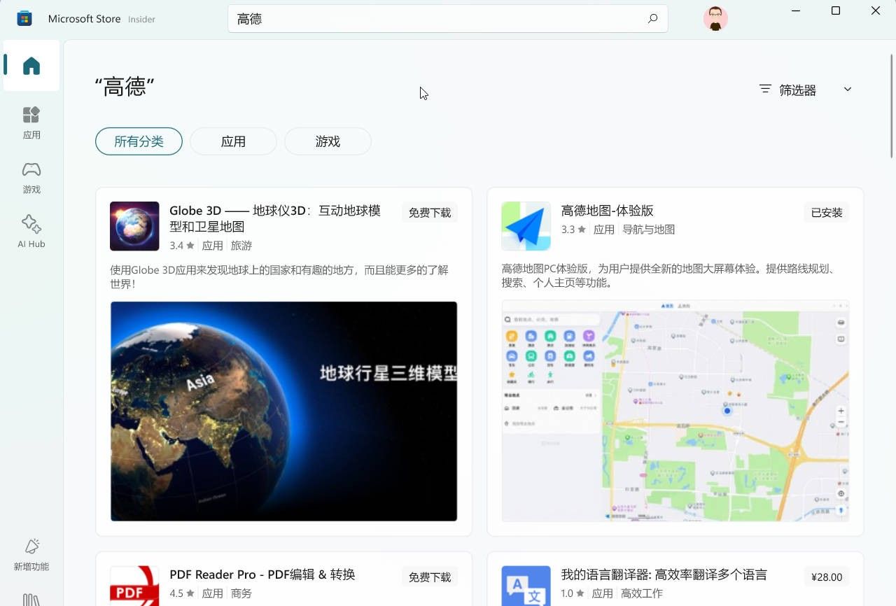The width and height of the screenshot is (896, 606).
Task: Open the 高德地图 map screenshot thumbnail
Action: coord(675,411)
